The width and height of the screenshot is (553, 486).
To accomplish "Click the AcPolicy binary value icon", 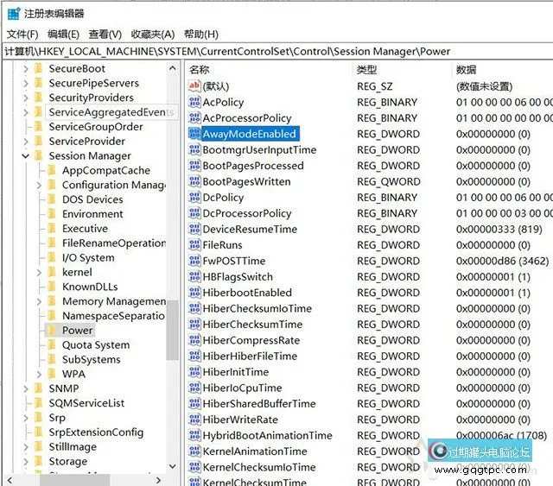I will tap(194, 102).
